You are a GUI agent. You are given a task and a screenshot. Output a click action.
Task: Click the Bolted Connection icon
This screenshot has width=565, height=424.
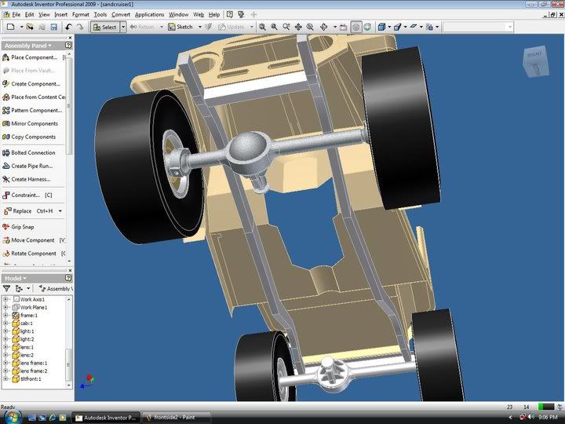click(5, 153)
